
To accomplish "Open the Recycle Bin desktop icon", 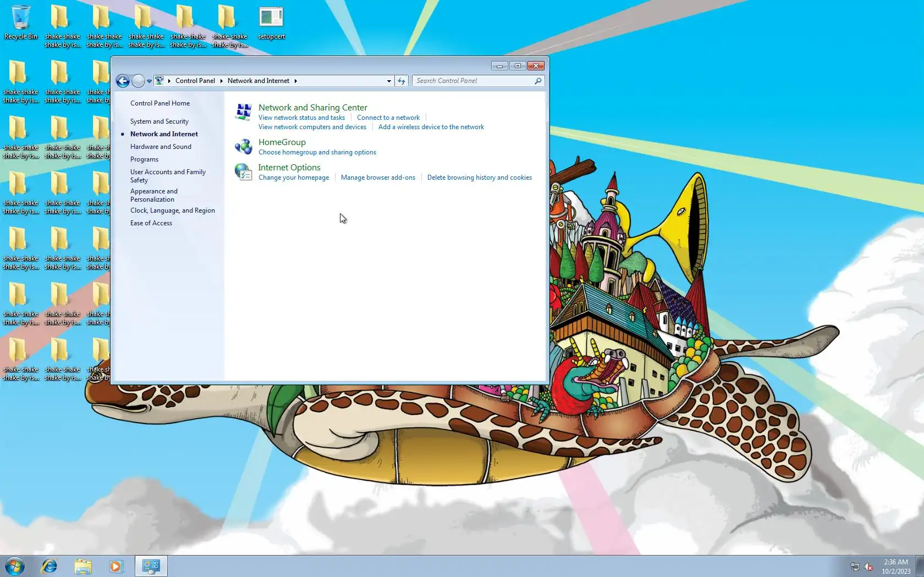I will 21,23.
